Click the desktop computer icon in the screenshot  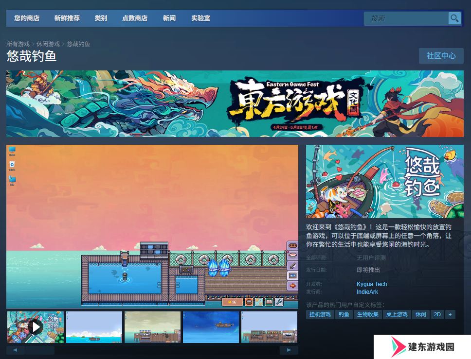coord(12,151)
